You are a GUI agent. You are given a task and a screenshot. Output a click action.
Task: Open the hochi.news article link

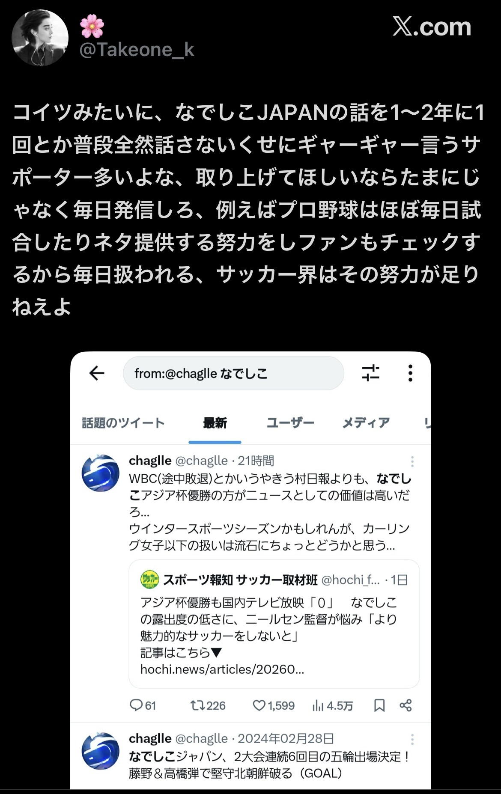(222, 669)
